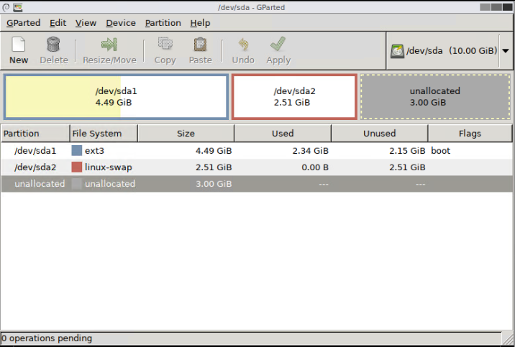This screenshot has width=515, height=347.
Task: Sort by the Unused column header
Action: point(379,133)
